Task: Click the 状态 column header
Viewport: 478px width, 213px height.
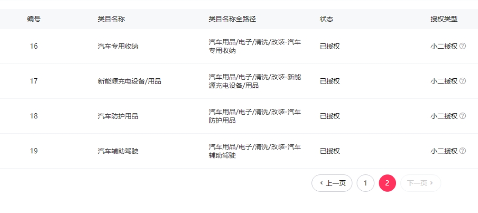Action: 326,19
